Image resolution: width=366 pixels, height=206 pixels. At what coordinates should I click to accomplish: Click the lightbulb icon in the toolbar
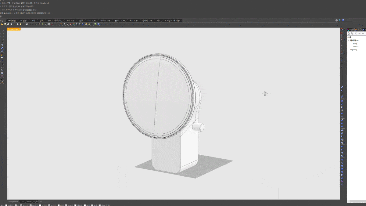click(64, 24)
